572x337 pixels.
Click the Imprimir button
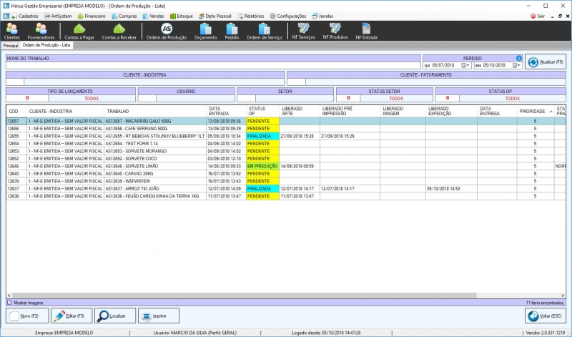[159, 316]
